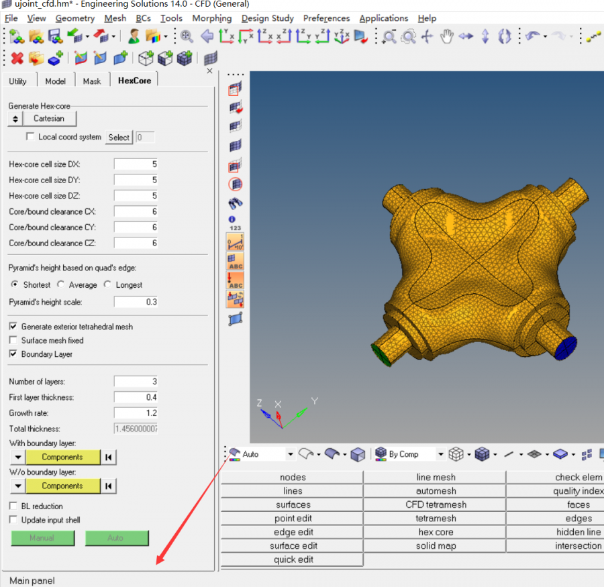The height and width of the screenshot is (587, 604).
Task: Uncheck the Boundary Layer checkbox
Action: [x=13, y=354]
